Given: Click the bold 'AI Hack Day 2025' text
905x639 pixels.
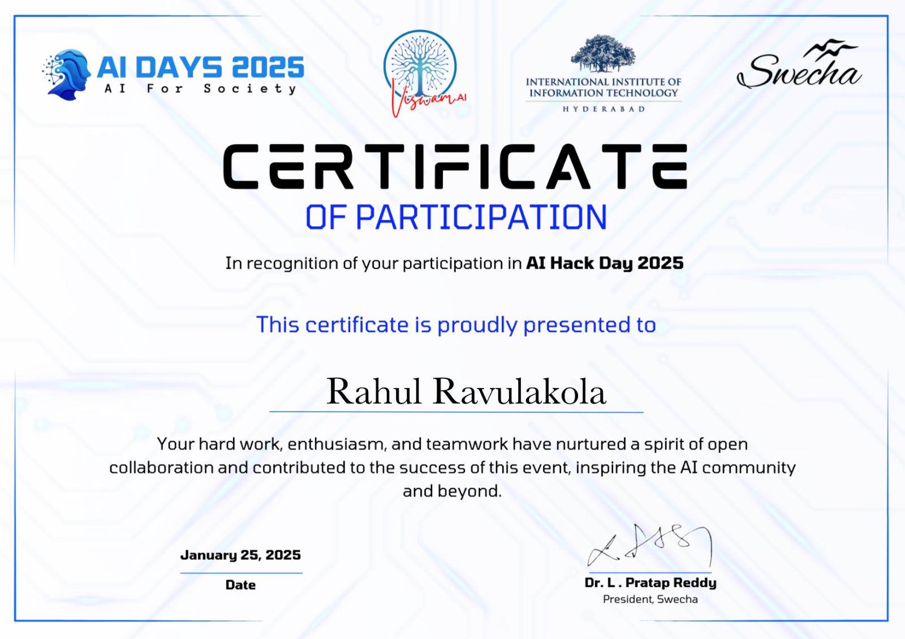Looking at the screenshot, I should 605,263.
